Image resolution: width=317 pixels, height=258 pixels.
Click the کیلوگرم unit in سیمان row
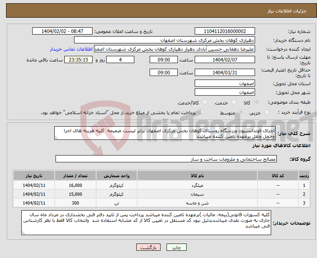click(116, 194)
